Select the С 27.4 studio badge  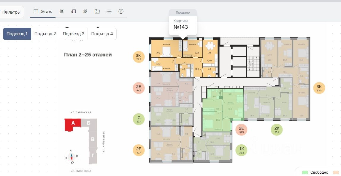[x=139, y=119]
